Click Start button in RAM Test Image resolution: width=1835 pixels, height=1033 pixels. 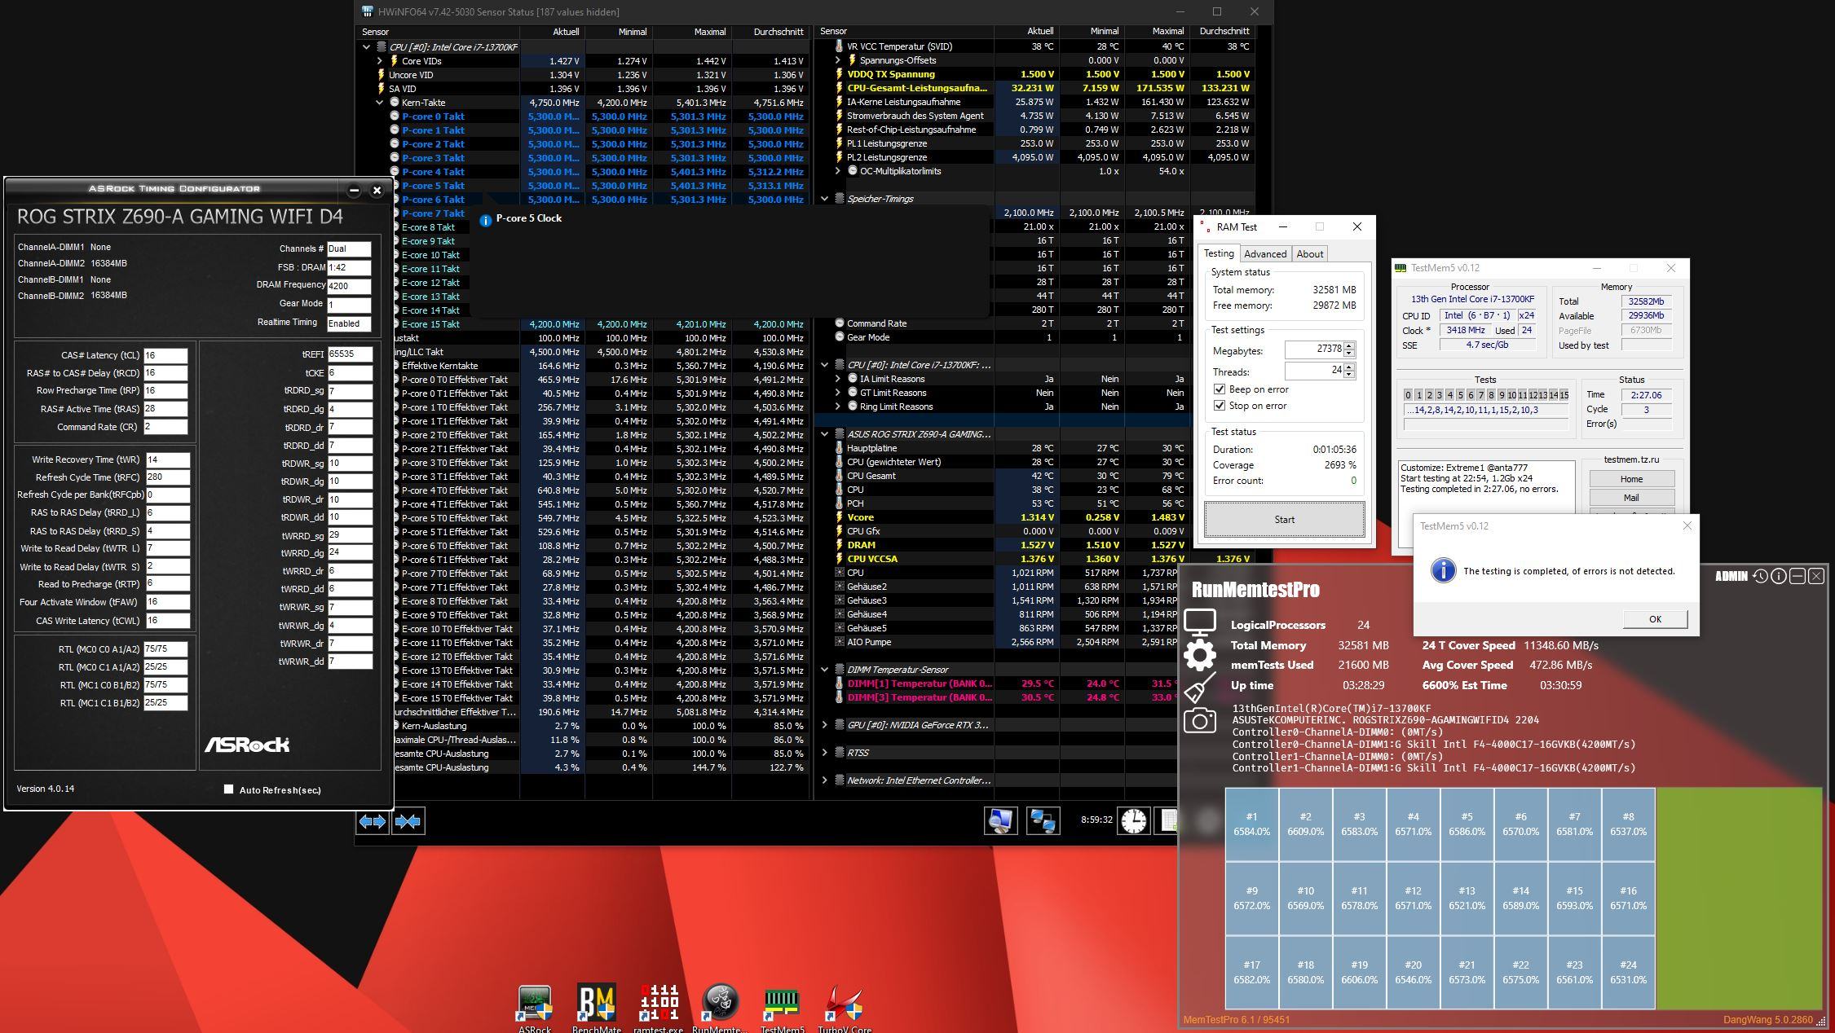[x=1284, y=520]
